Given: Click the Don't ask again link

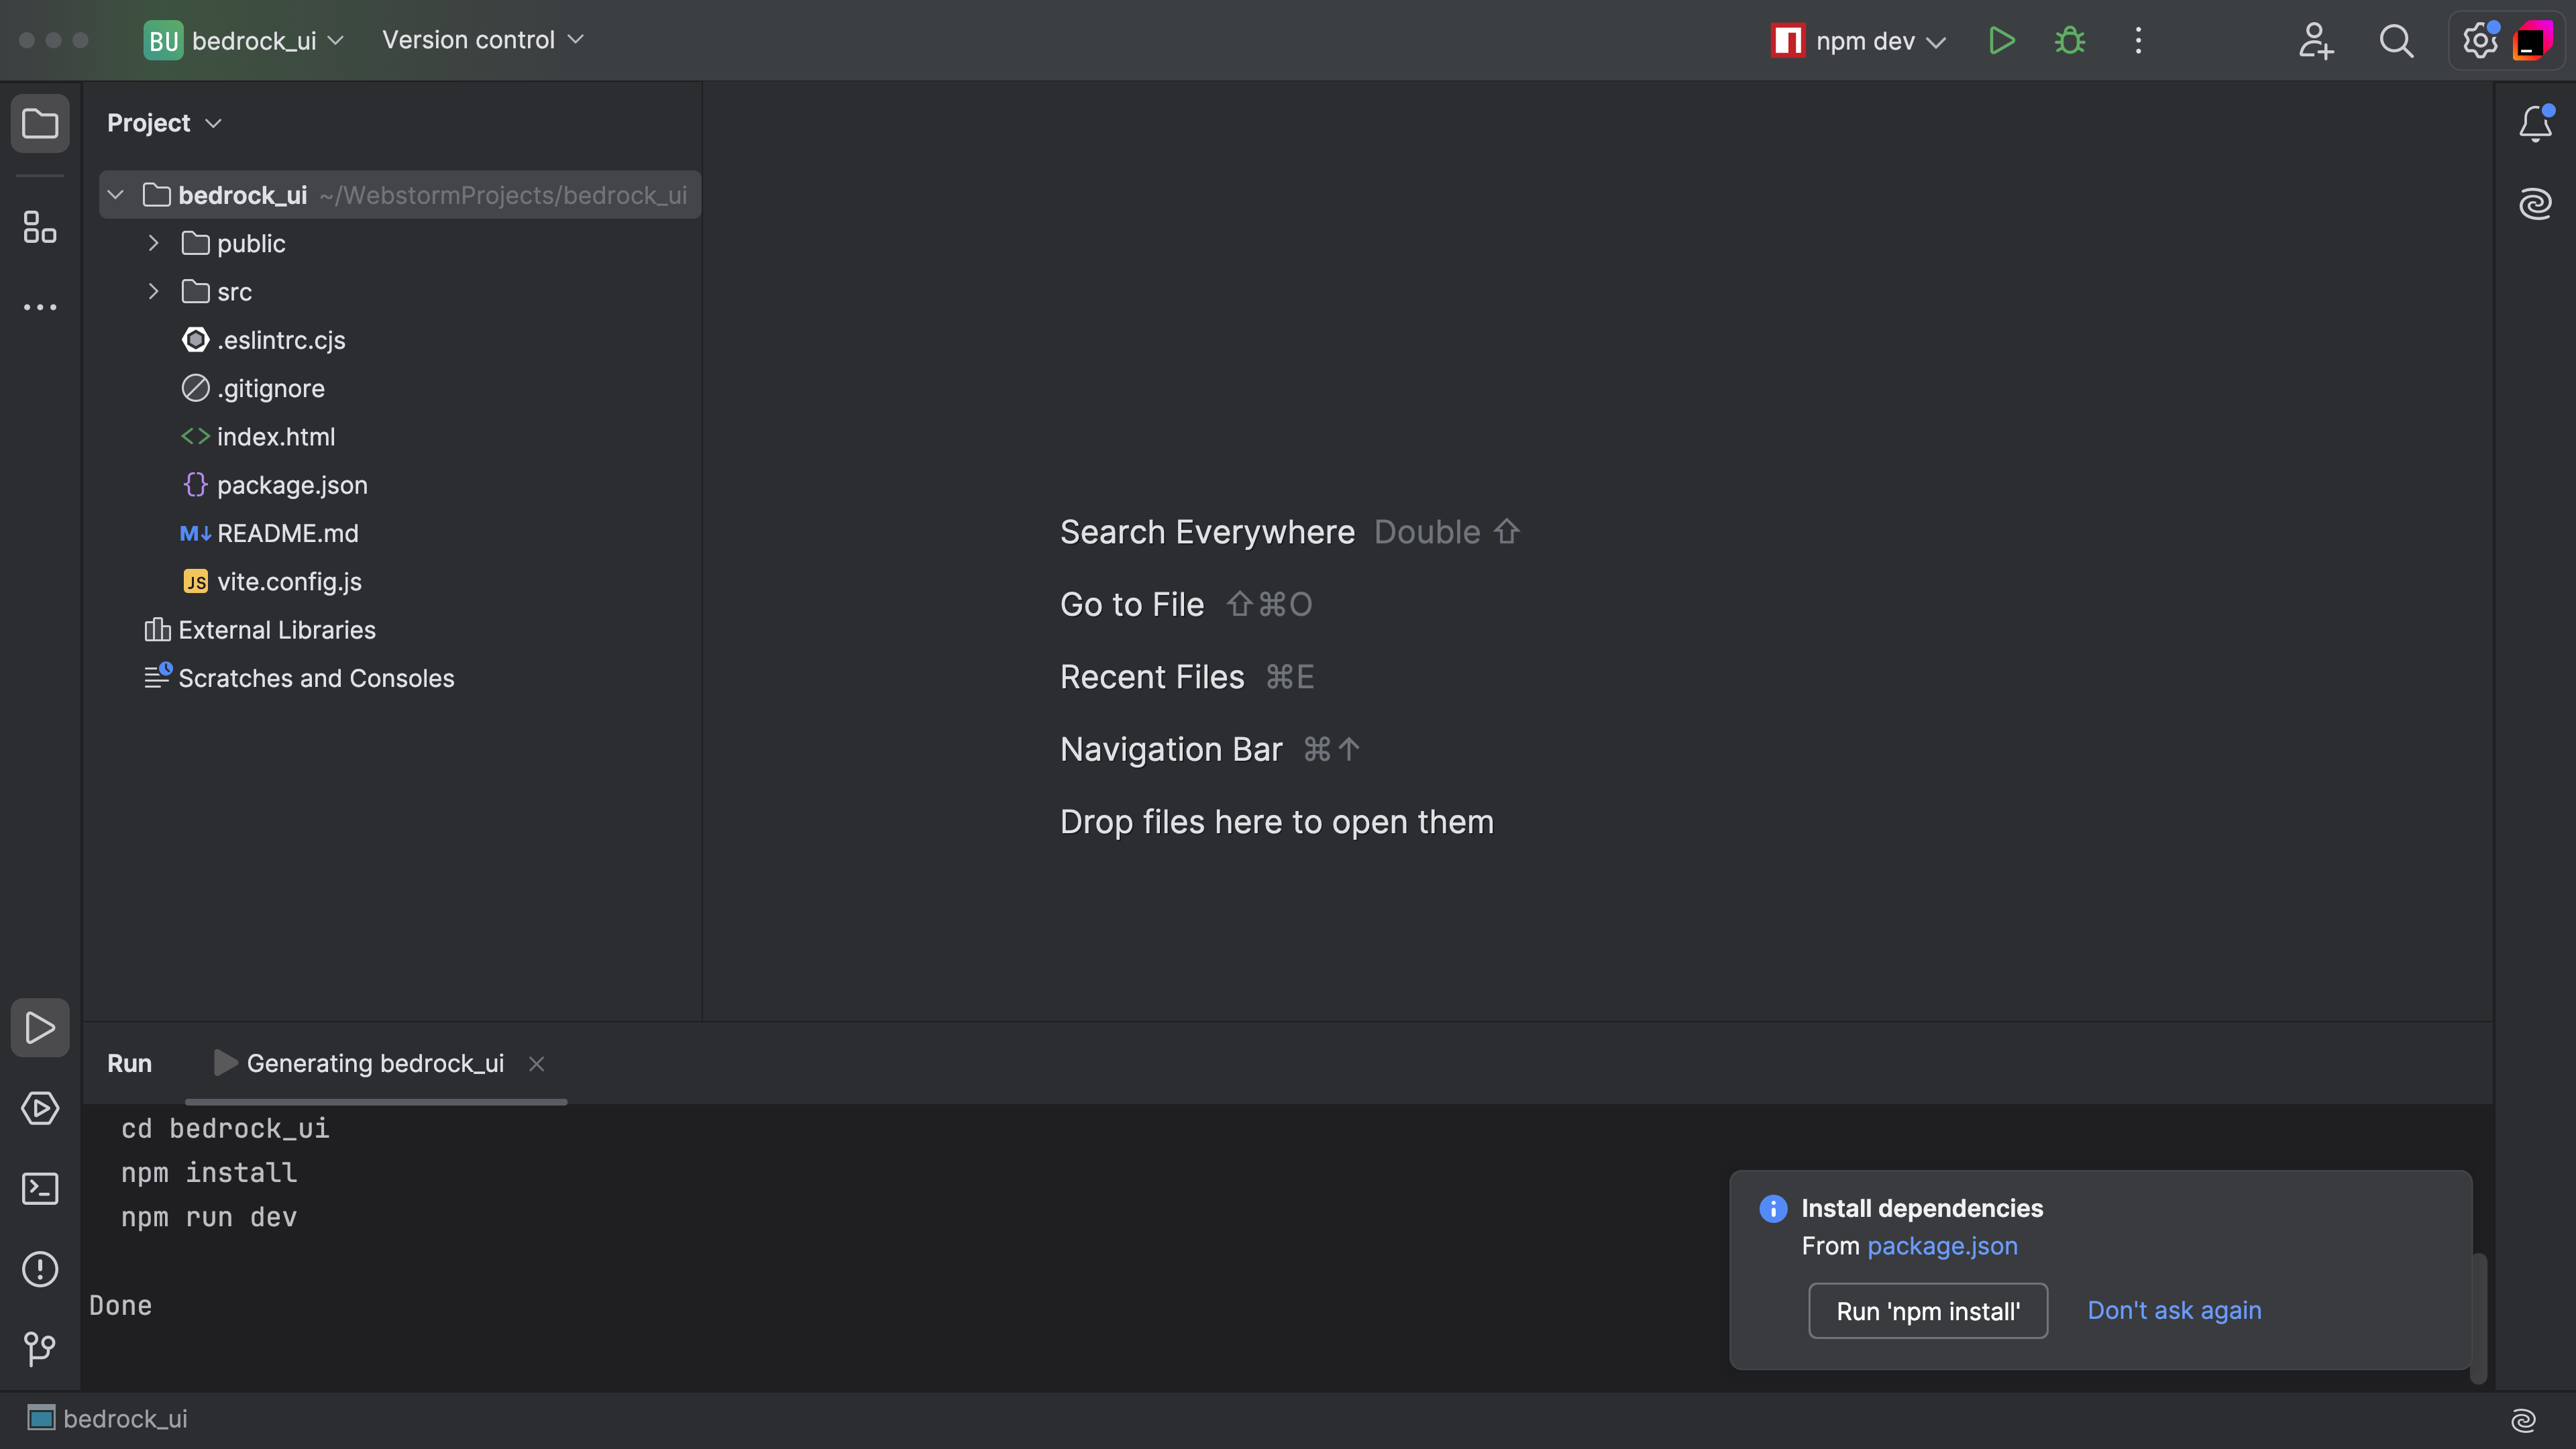Looking at the screenshot, I should pyautogui.click(x=2174, y=1310).
